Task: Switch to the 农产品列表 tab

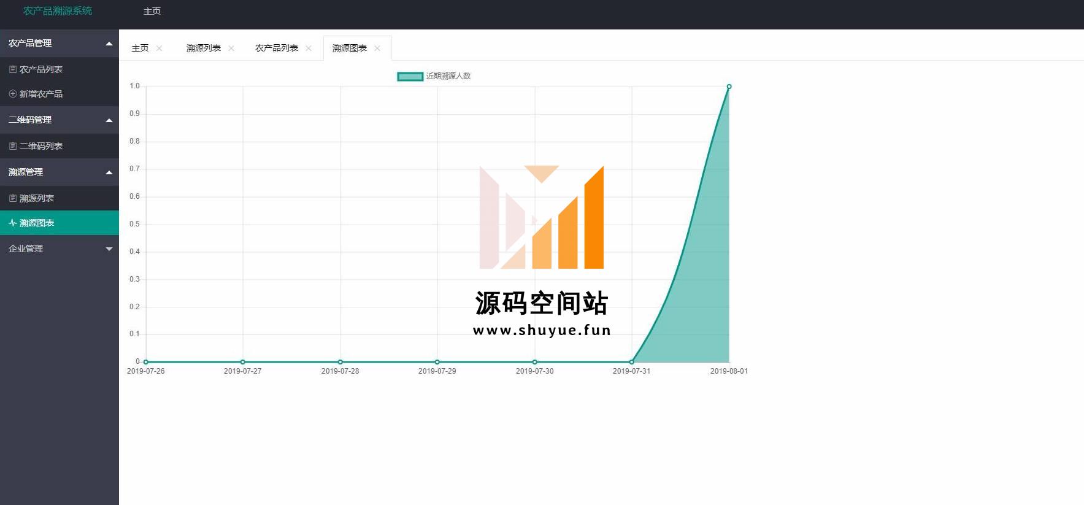Action: point(277,48)
